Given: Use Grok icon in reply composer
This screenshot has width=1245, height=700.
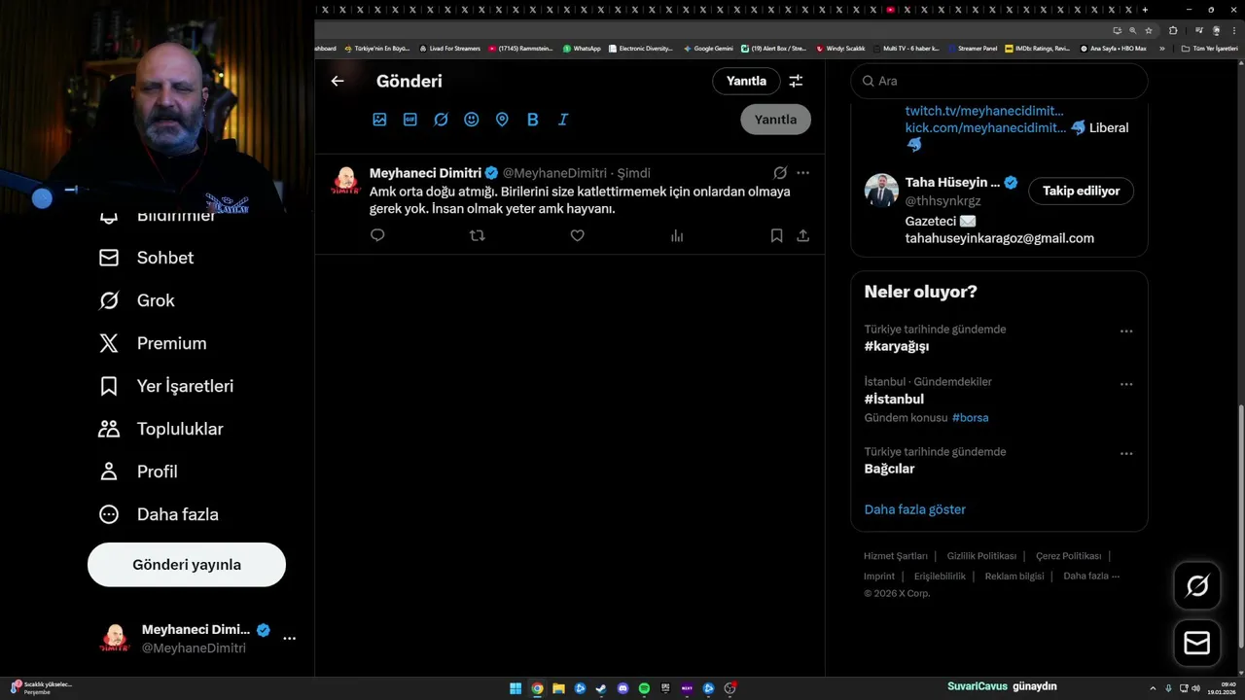Looking at the screenshot, I should click(441, 120).
